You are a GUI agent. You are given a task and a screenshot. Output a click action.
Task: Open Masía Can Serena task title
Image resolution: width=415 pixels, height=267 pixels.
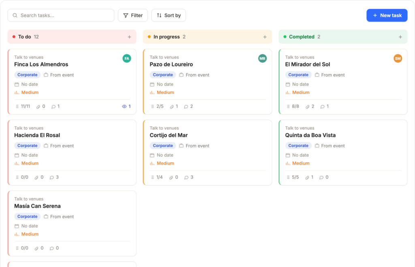(37, 206)
